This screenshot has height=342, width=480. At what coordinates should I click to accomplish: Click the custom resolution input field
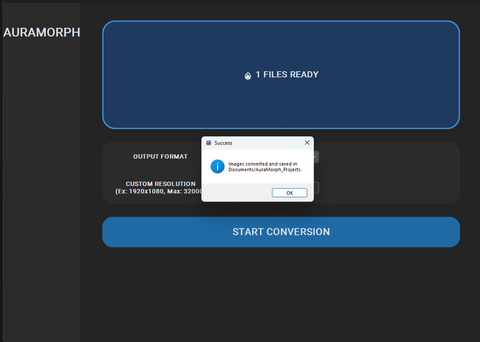pos(316,188)
